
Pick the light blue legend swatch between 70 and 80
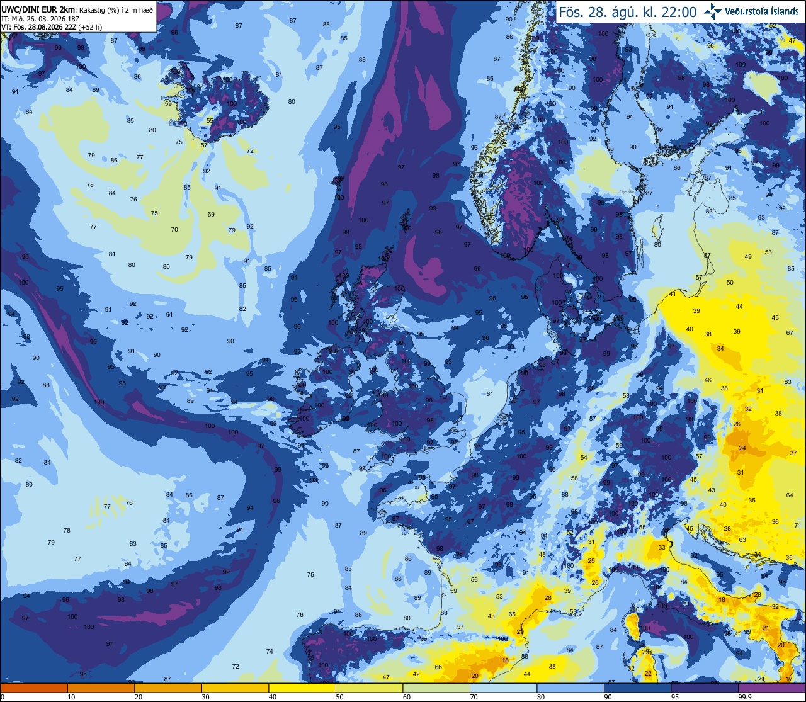point(504,688)
